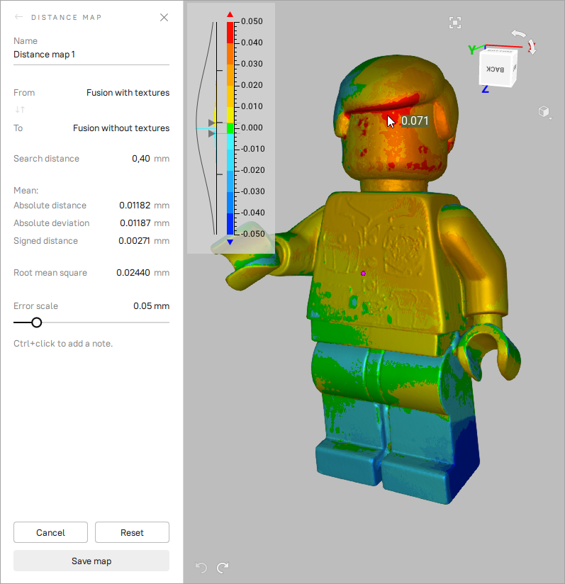Fit model to view icon
This screenshot has height=584, width=565.
(x=455, y=23)
